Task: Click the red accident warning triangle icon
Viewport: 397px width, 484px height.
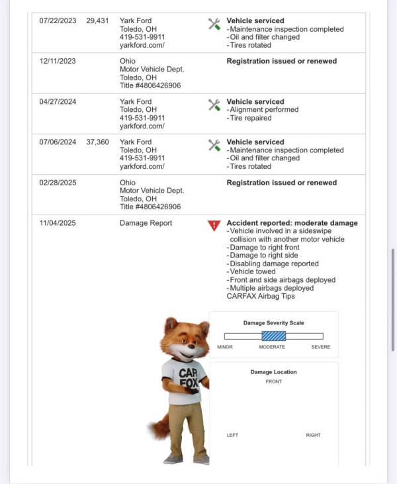Action: tap(214, 226)
